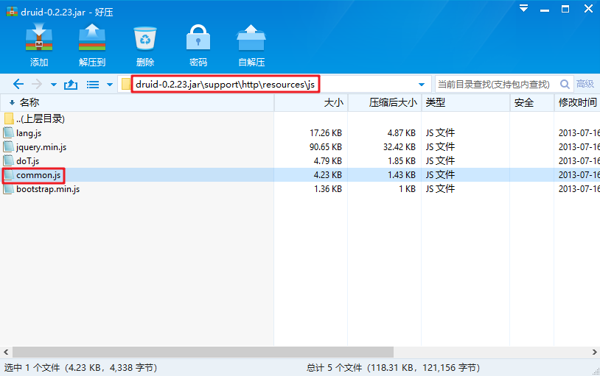Click the horizontal scrollbar thumb
This screenshot has height=376, width=600.
[203, 352]
